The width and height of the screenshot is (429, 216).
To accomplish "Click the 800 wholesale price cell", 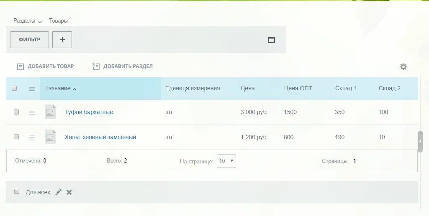I will (x=289, y=137).
